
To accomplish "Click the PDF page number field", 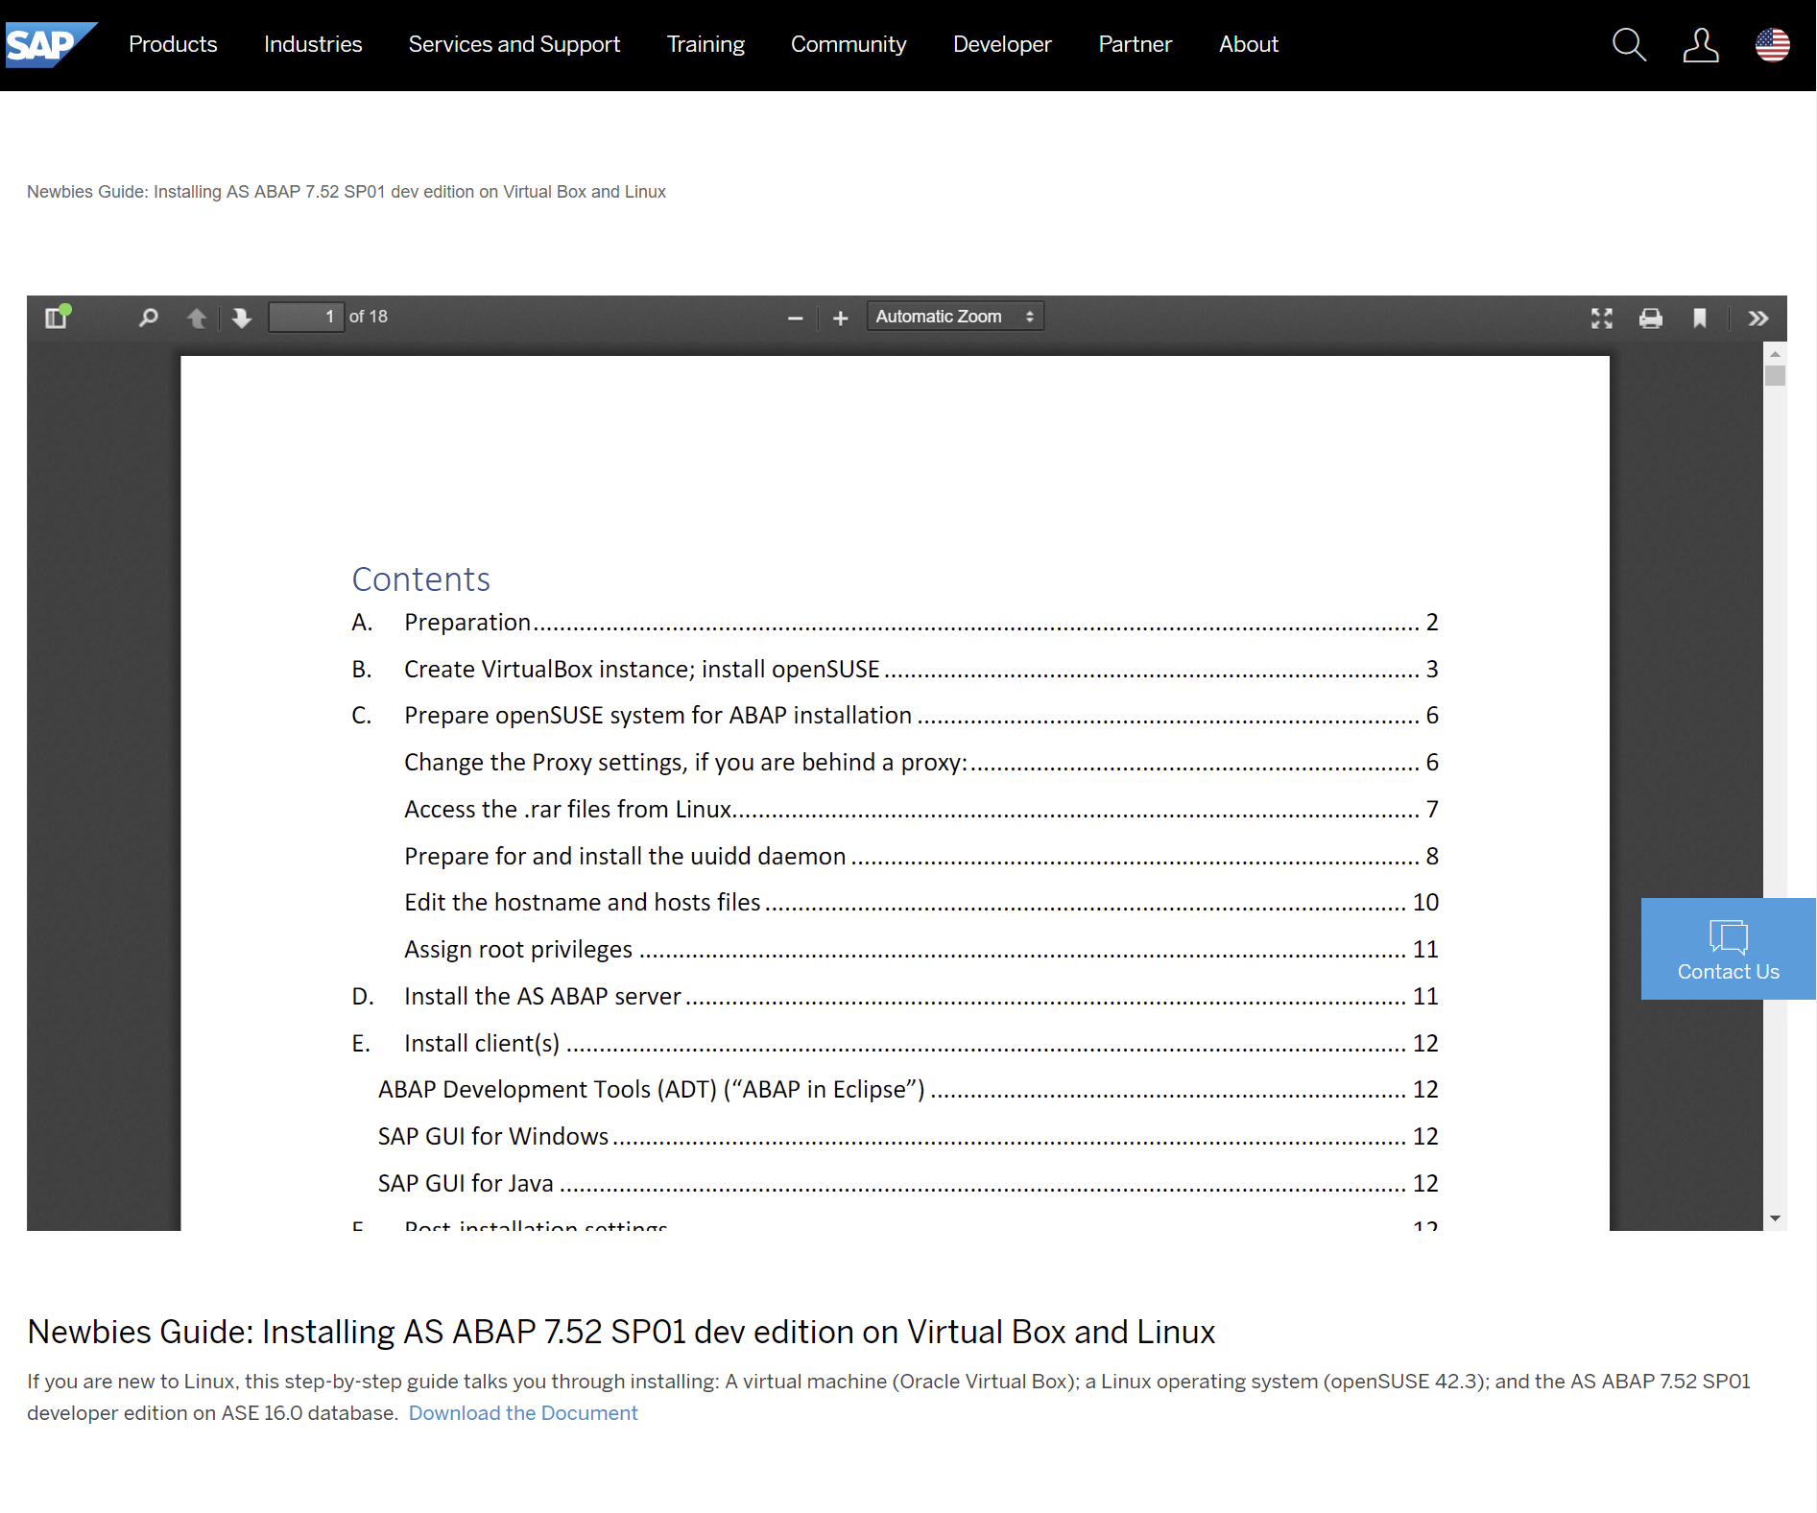I will click(x=305, y=317).
